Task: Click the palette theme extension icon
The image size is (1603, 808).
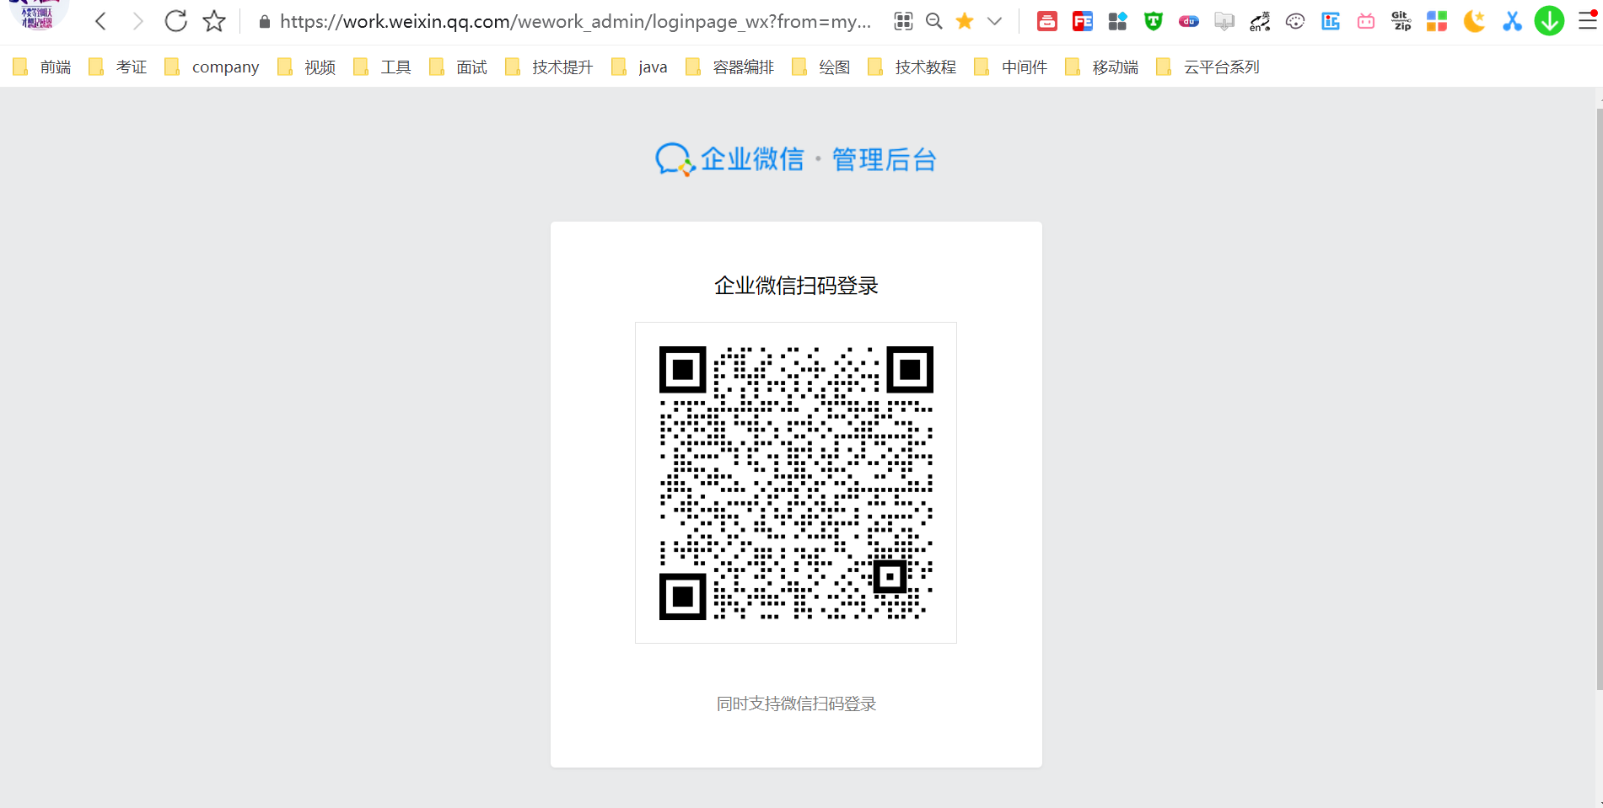Action: pos(1294,21)
